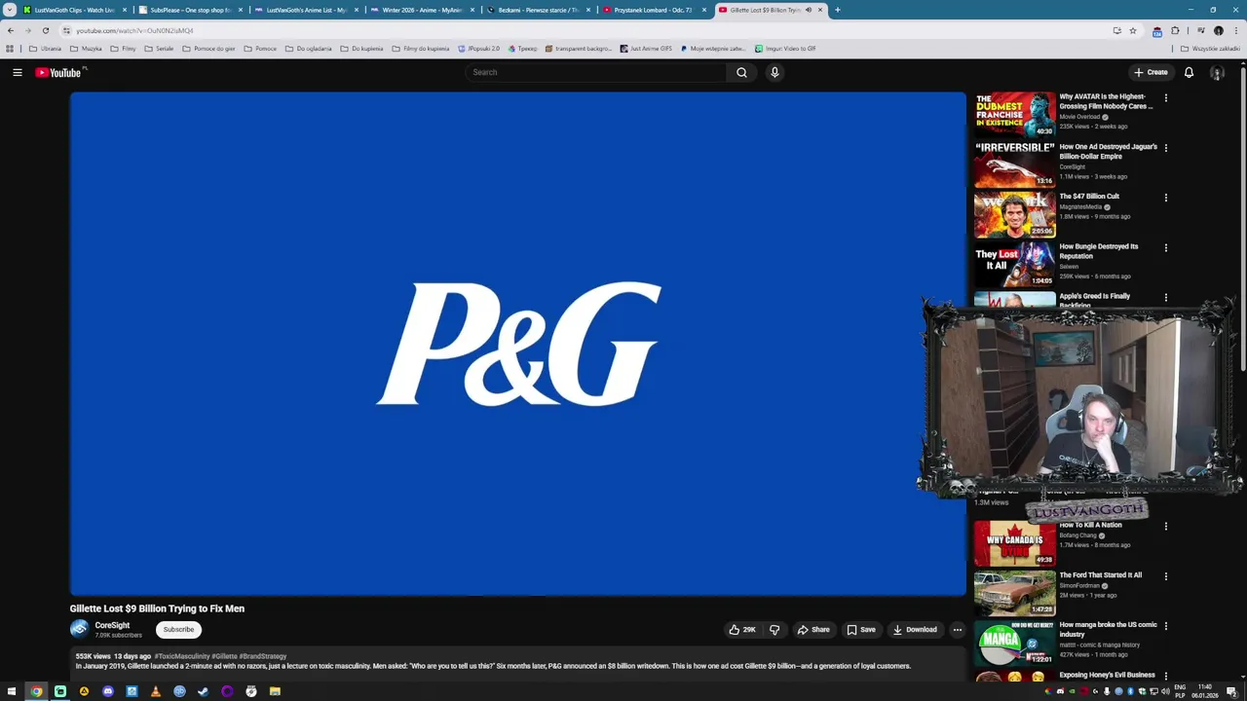Switch to LustVanGoth Clips browser tab
Screen dimensions: 1247x701
pos(75,10)
